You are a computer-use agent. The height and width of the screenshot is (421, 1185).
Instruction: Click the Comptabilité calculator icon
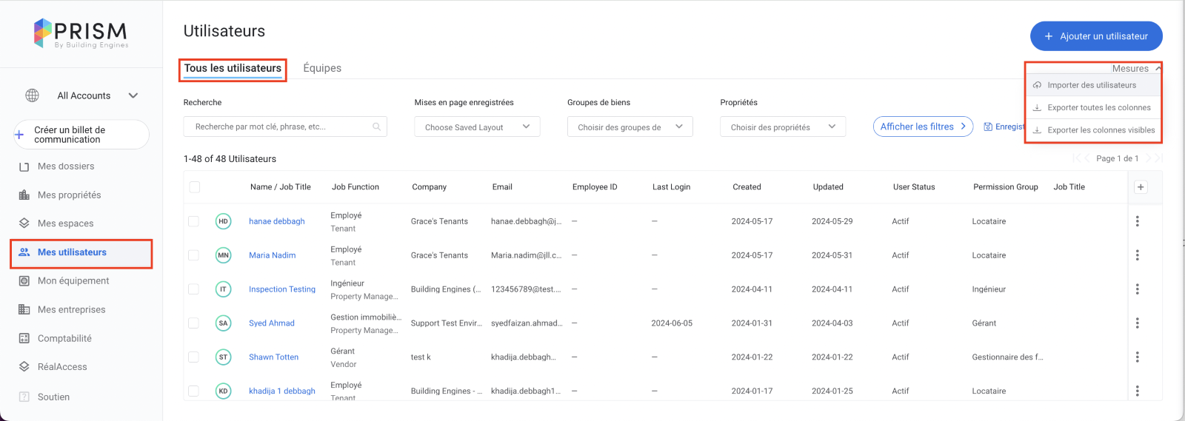[24, 339]
